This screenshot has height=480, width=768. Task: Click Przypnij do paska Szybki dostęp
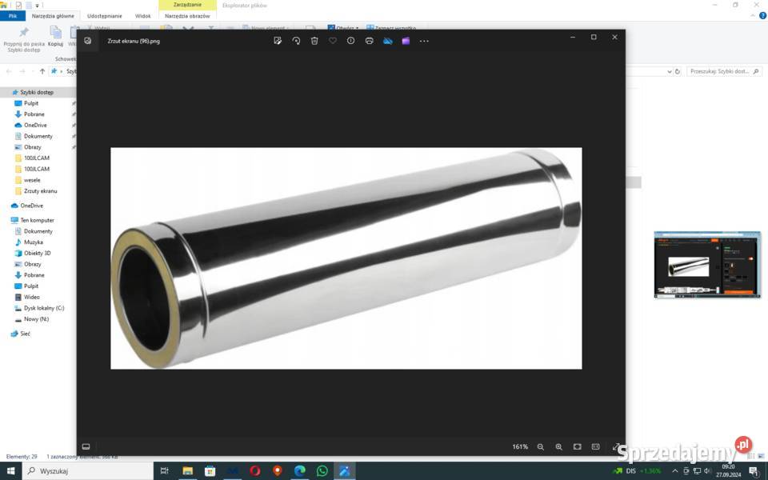pos(24,38)
